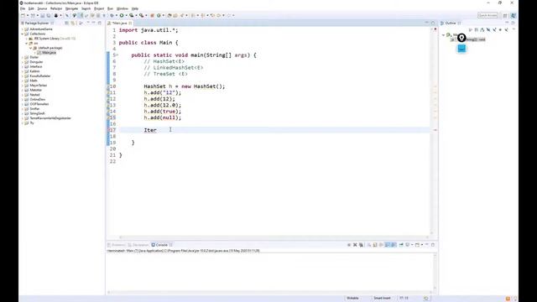Select the Main.java editor tab
The height and width of the screenshot is (302, 537).
[x=119, y=23]
